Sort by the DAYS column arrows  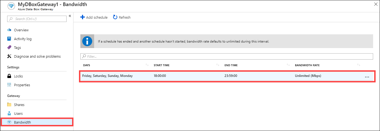[x=147, y=65]
